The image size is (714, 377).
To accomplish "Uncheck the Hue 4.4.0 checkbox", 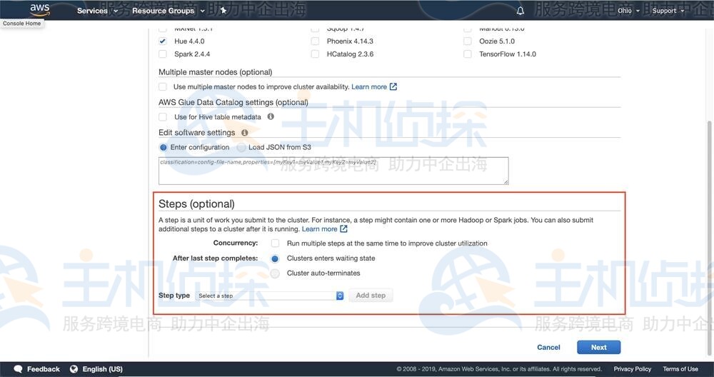I will (163, 41).
